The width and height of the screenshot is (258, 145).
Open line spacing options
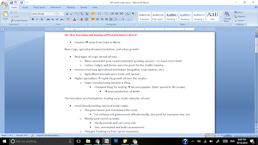coord(117,19)
